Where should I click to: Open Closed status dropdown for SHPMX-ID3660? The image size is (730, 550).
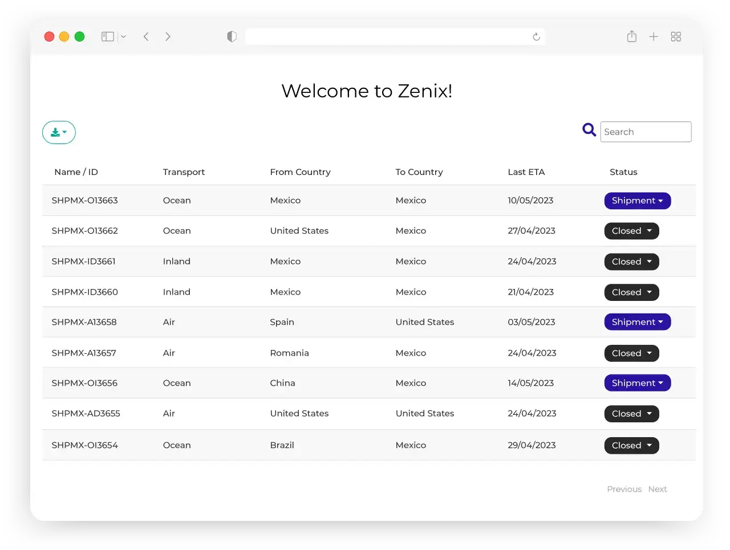click(x=632, y=292)
